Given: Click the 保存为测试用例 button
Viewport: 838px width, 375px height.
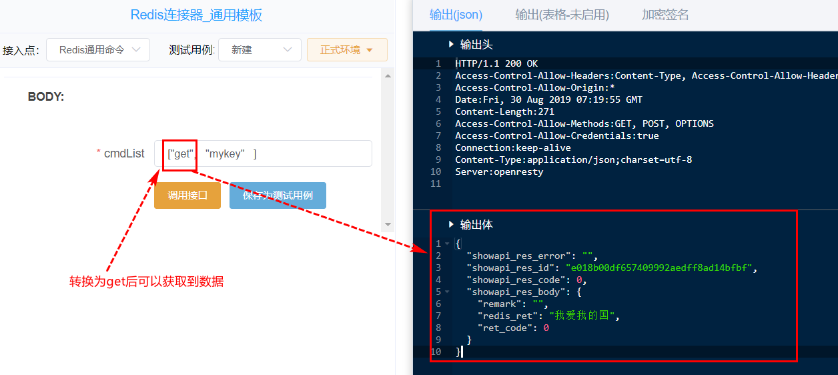Looking at the screenshot, I should click(278, 196).
